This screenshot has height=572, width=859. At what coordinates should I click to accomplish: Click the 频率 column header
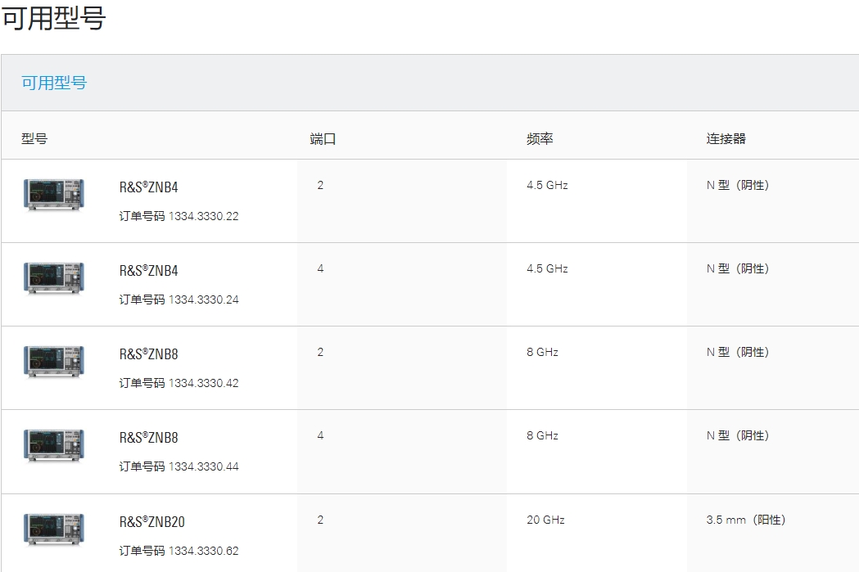tap(540, 139)
